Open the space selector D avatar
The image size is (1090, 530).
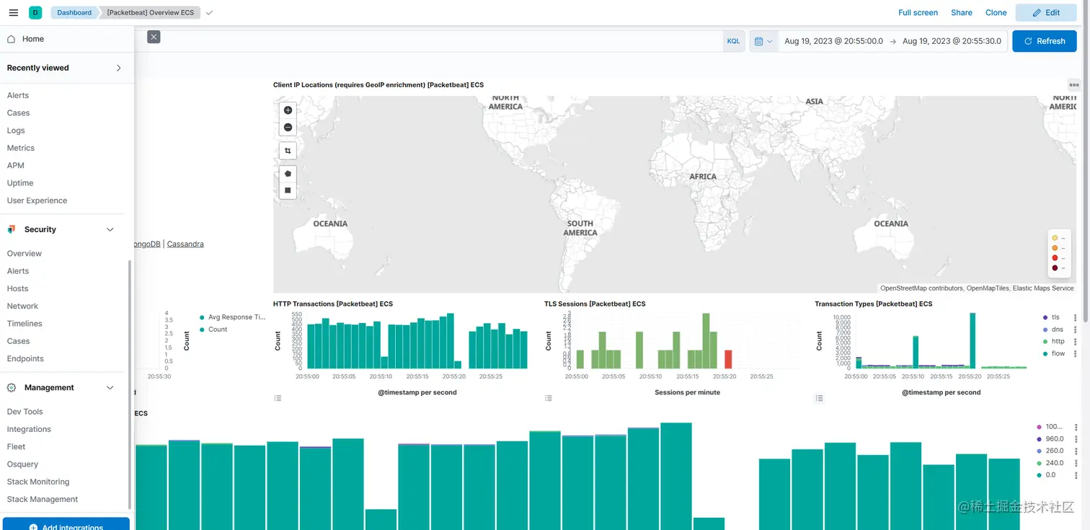tap(35, 12)
